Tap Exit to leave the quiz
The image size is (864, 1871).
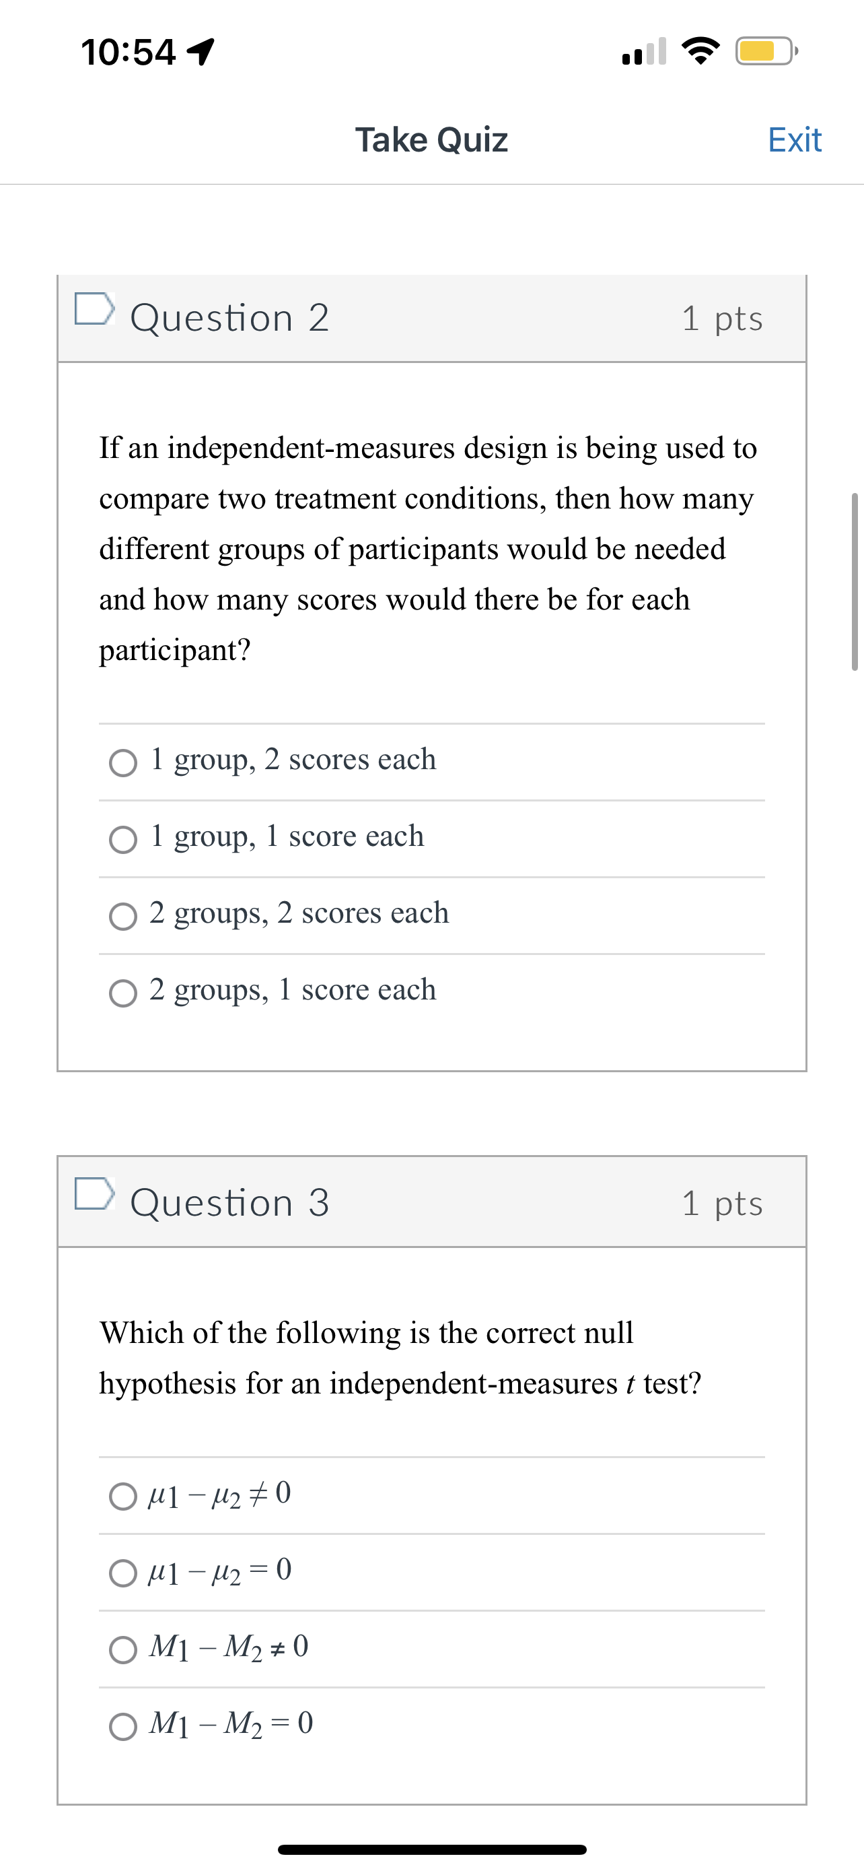[x=793, y=139]
